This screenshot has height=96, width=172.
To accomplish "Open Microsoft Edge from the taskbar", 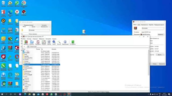I will click(25, 94).
